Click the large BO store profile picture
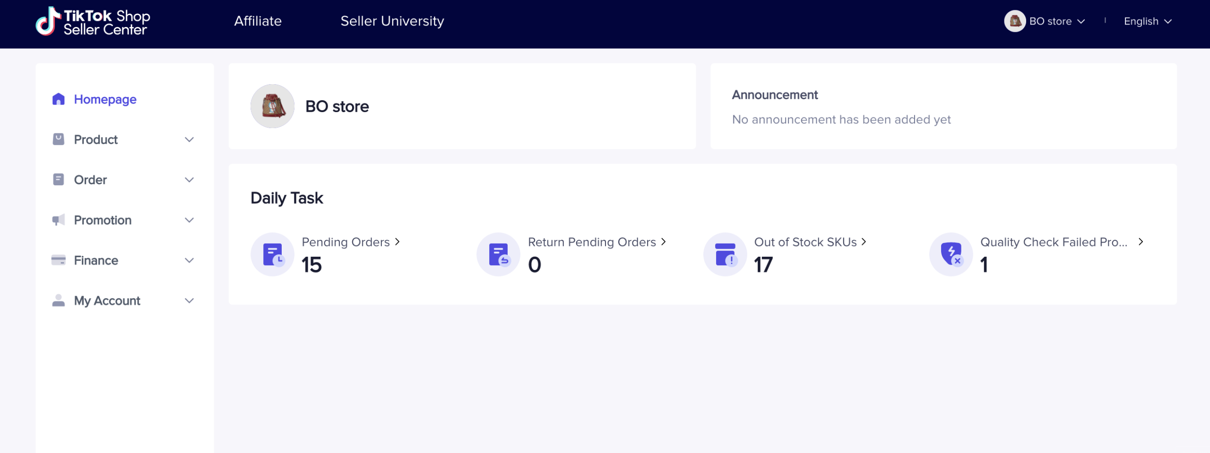The image size is (1210, 453). (x=272, y=106)
